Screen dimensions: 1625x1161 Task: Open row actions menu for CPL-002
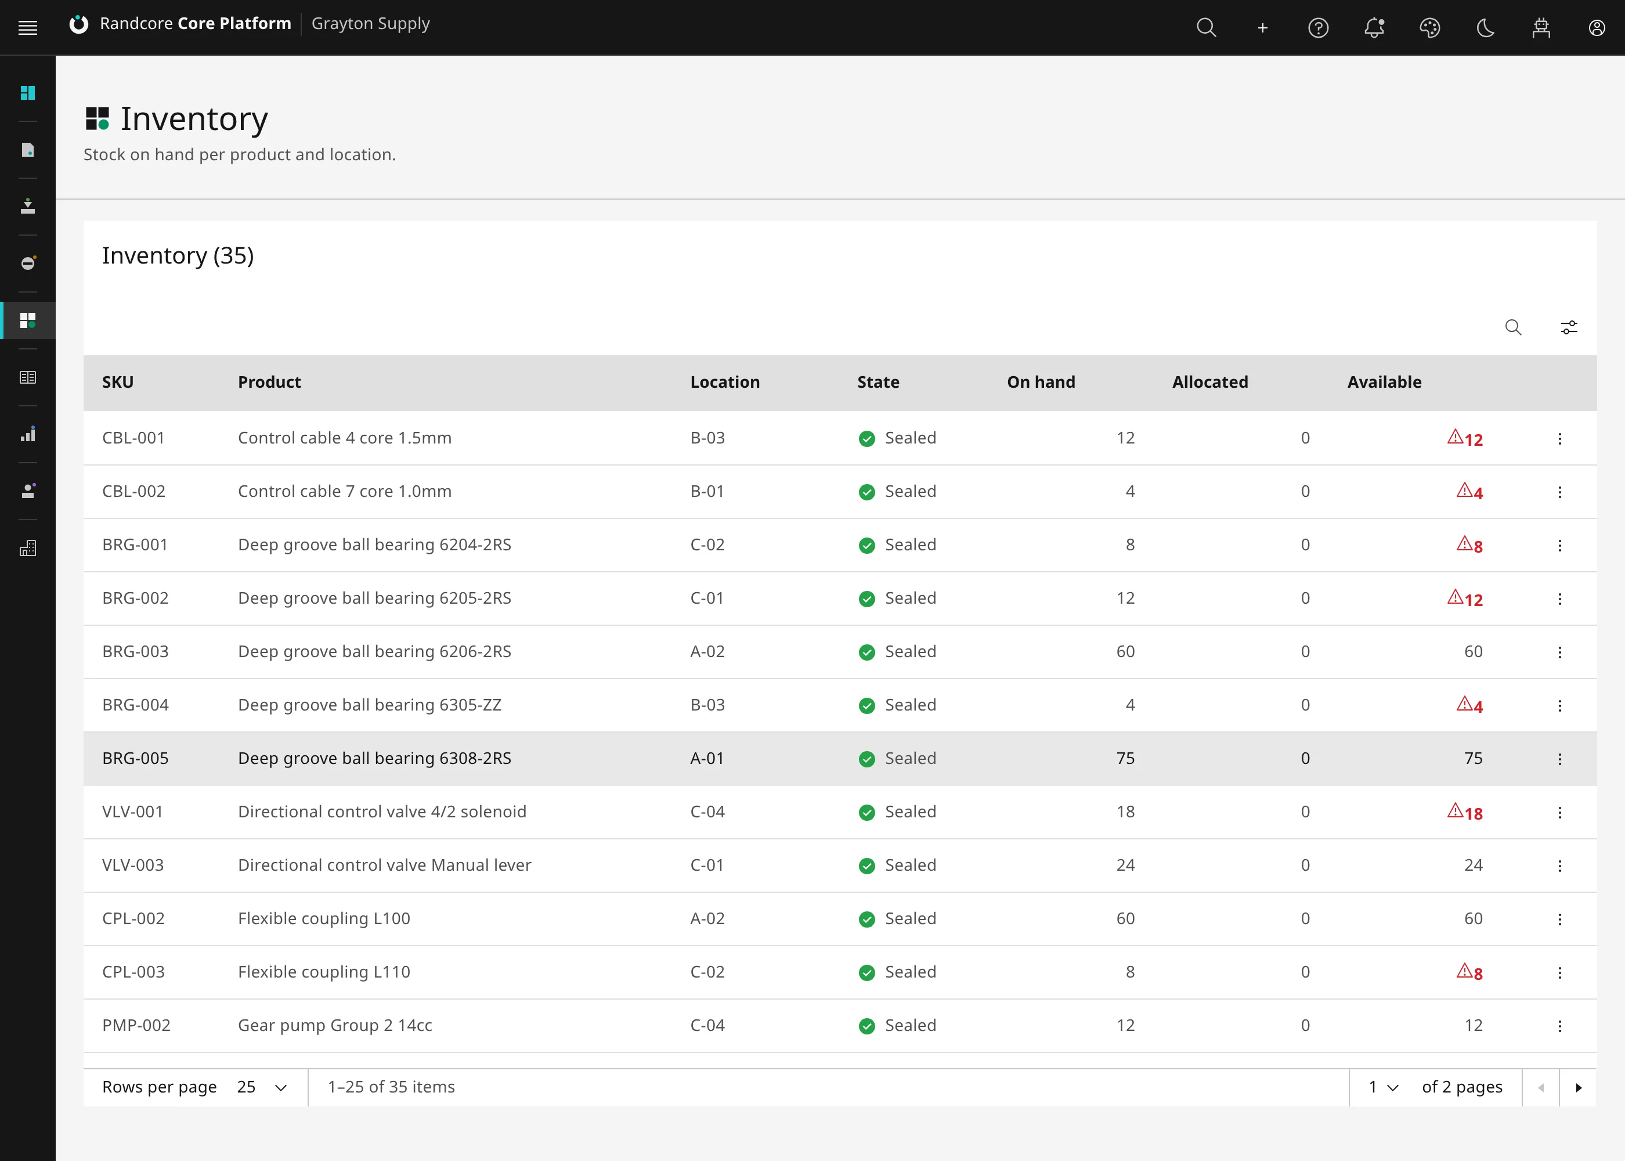(1560, 919)
